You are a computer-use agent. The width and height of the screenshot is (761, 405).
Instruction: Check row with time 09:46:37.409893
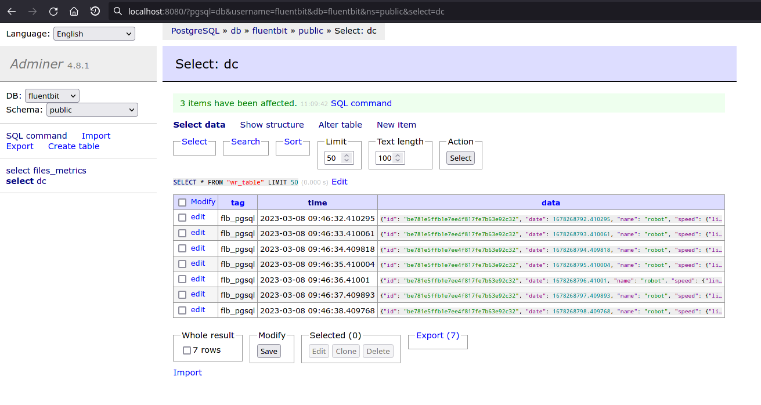[x=182, y=295]
